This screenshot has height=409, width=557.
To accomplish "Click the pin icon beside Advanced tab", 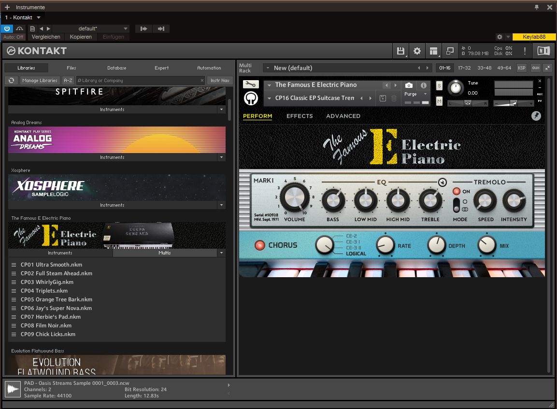I will (x=536, y=116).
